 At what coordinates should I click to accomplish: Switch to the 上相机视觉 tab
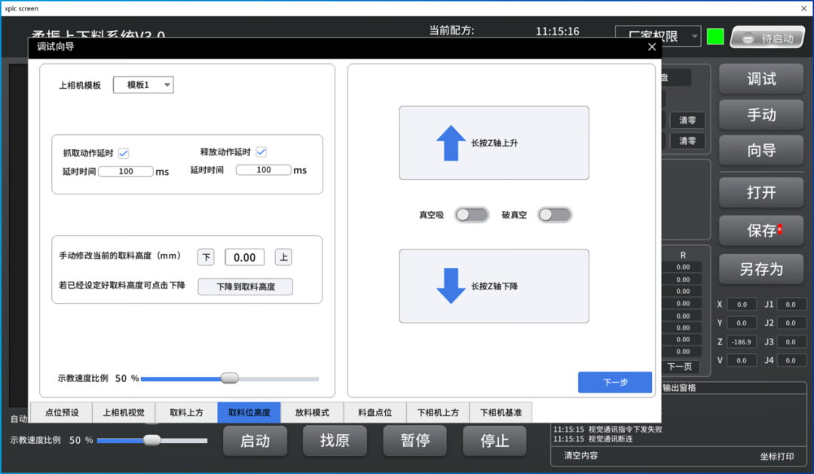coord(124,413)
